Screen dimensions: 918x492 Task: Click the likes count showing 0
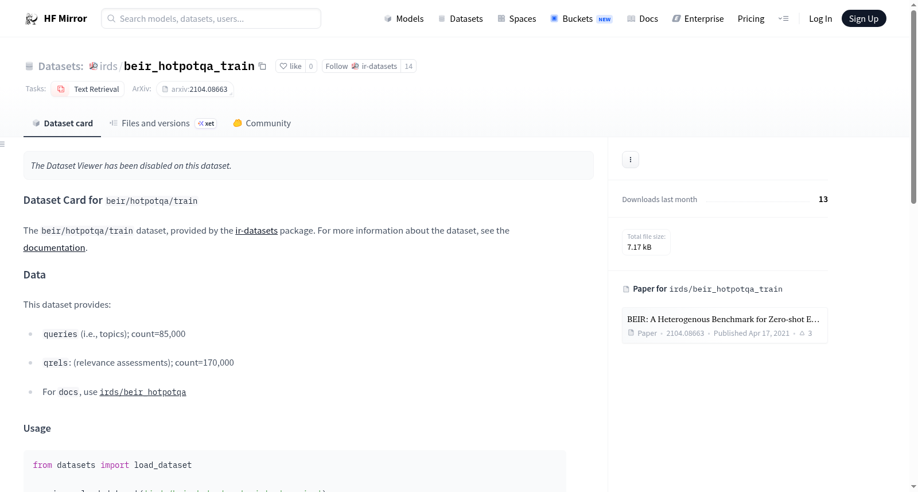pos(311,66)
